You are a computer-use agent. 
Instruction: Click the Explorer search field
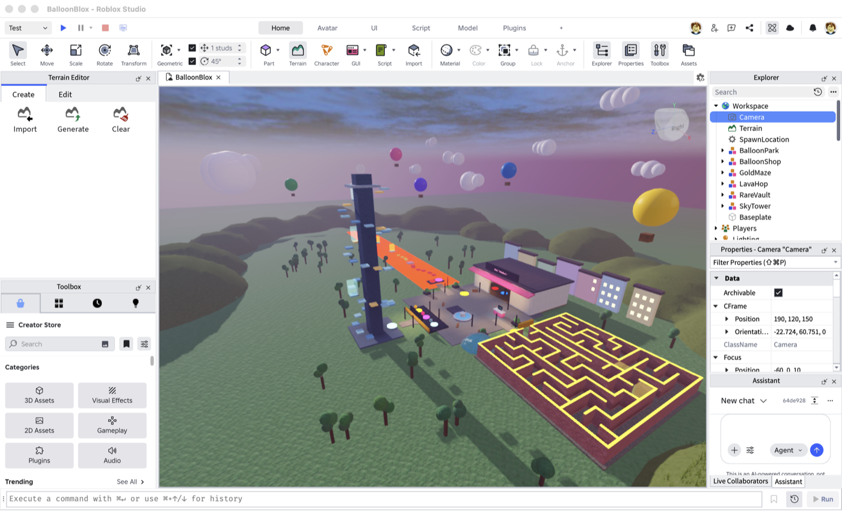coord(761,92)
